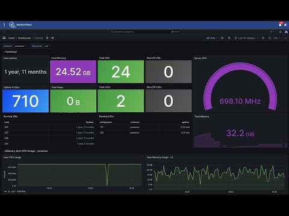Image resolution: width=289 pixels, height=216 pixels.
Task: Click the 5.23 min uptime cell
Action: point(185,127)
